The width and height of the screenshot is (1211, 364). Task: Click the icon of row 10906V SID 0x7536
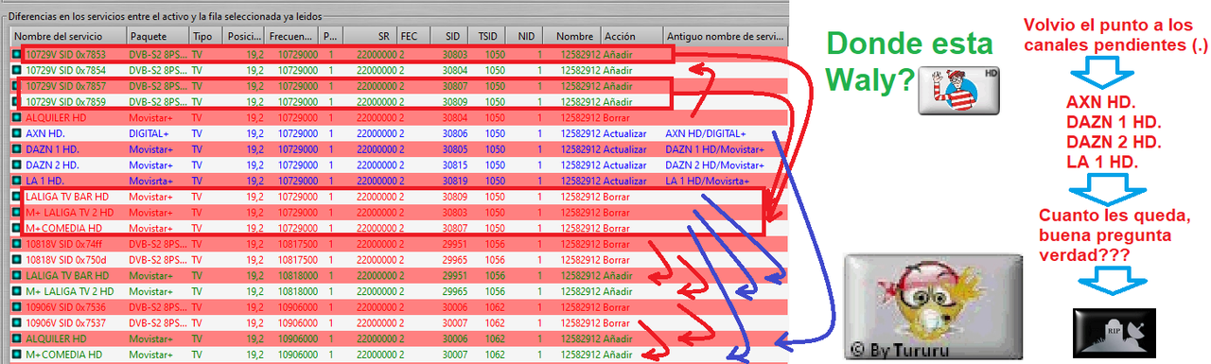pyautogui.click(x=17, y=307)
